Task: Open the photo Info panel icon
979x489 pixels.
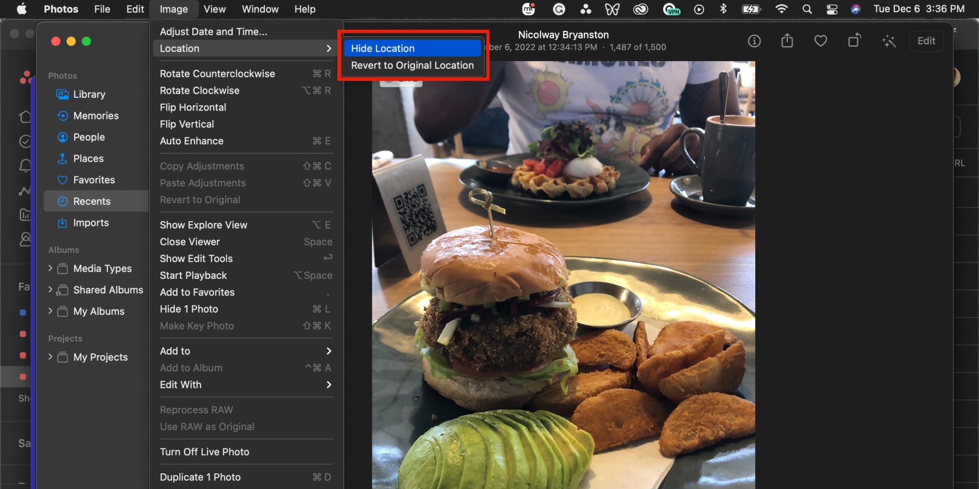Action: click(754, 41)
